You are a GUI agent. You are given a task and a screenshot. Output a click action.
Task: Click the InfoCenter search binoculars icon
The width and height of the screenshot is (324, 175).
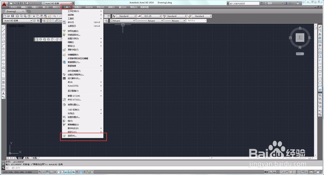261,3
